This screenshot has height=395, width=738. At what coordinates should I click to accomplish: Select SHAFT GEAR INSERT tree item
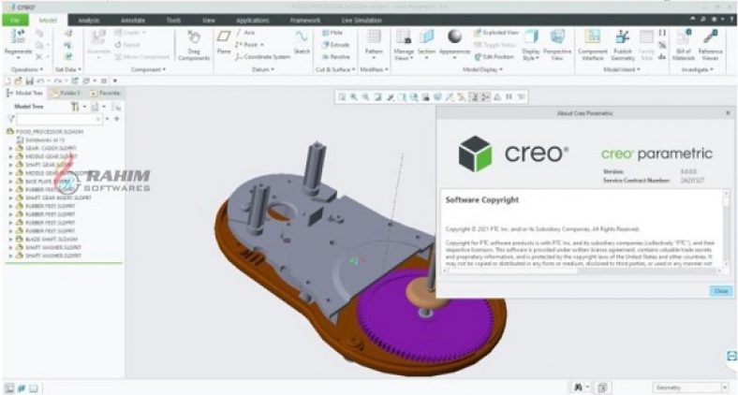coord(58,197)
